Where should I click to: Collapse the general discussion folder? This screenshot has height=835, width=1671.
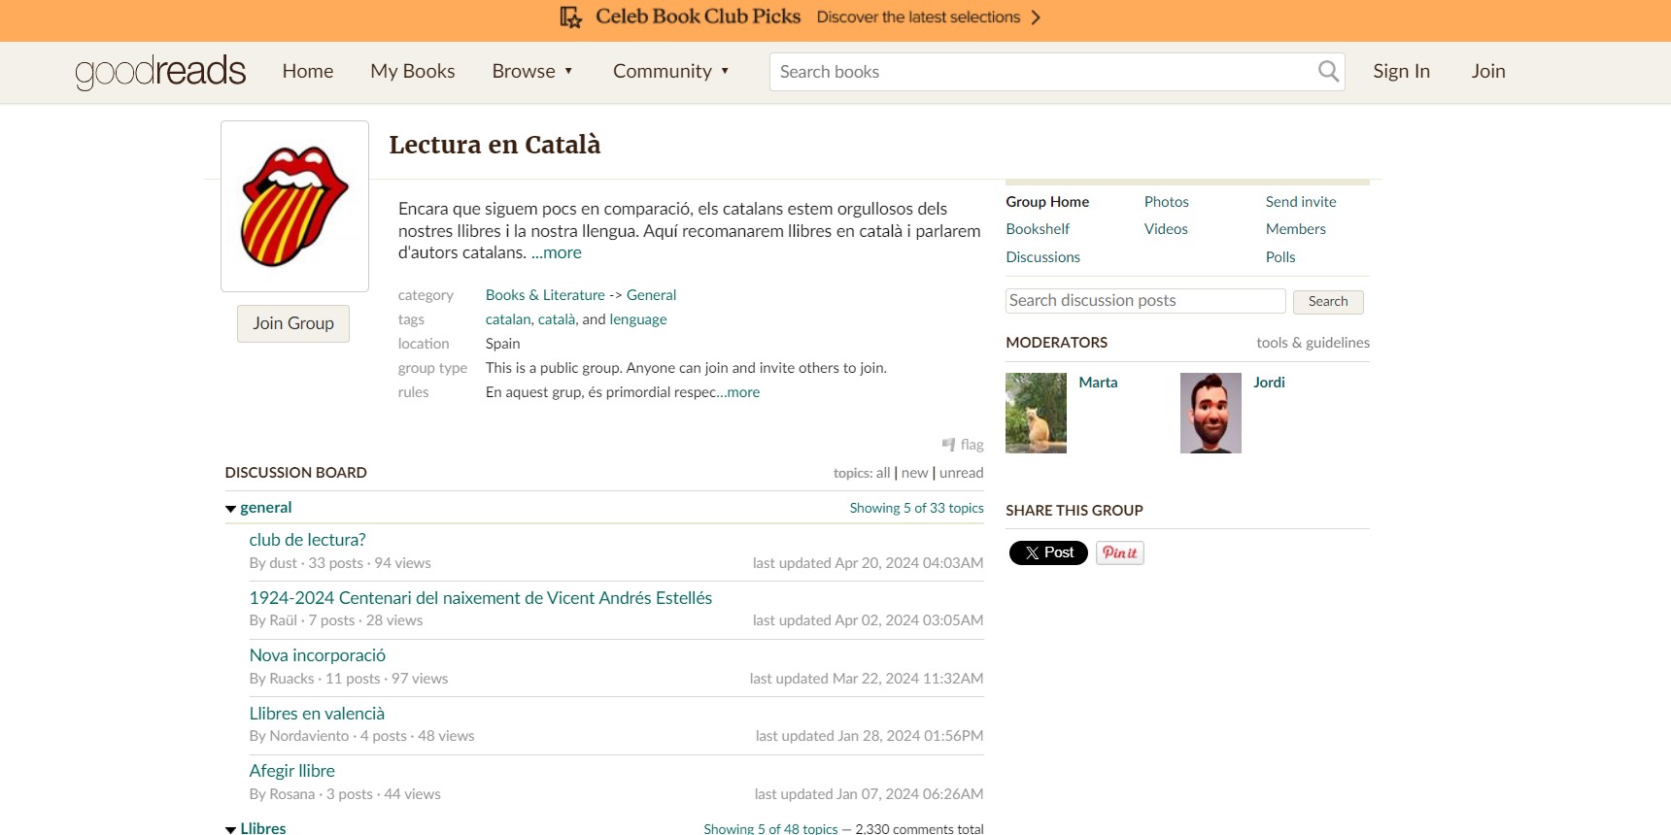point(231,509)
